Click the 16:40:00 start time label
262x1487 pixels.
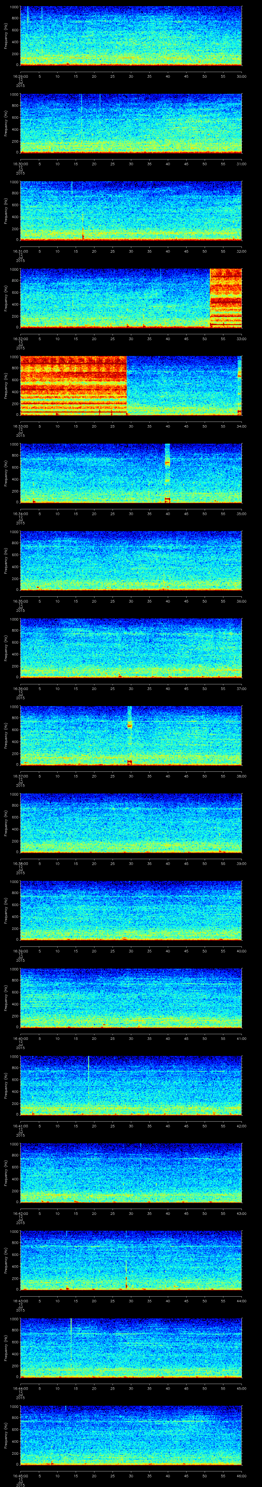[x=20, y=1038]
